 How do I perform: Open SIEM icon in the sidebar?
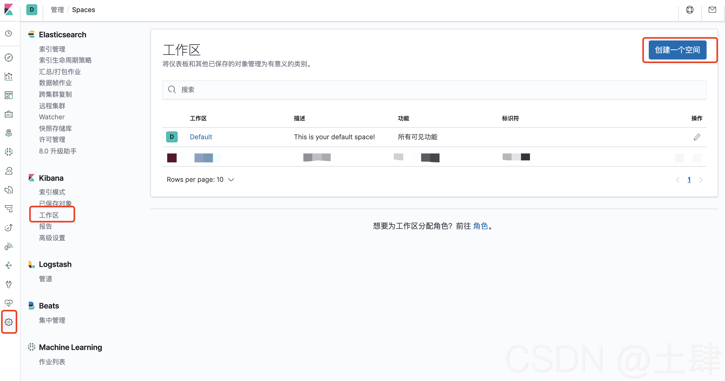pos(9,246)
